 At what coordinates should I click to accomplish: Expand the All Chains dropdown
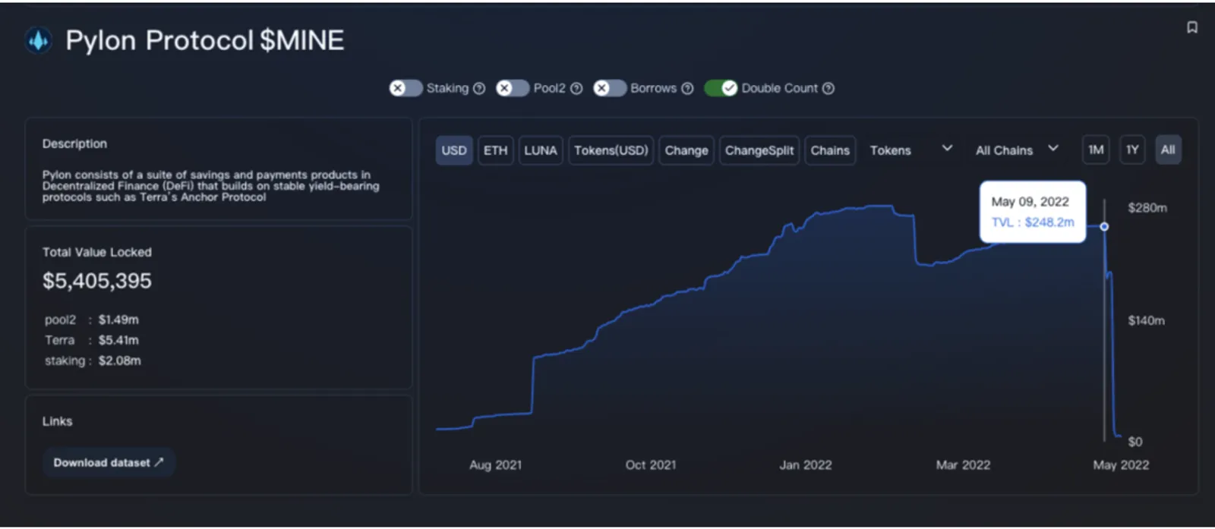(x=1018, y=150)
